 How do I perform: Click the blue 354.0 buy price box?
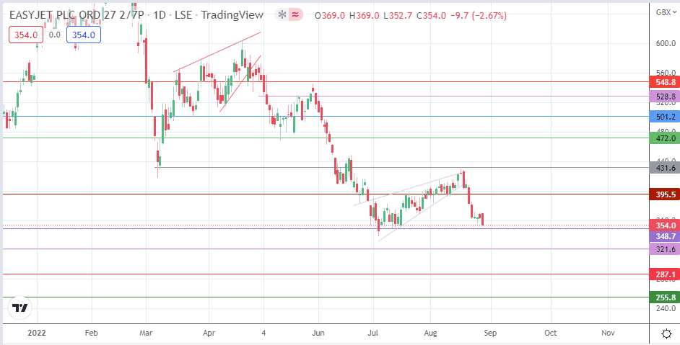84,35
